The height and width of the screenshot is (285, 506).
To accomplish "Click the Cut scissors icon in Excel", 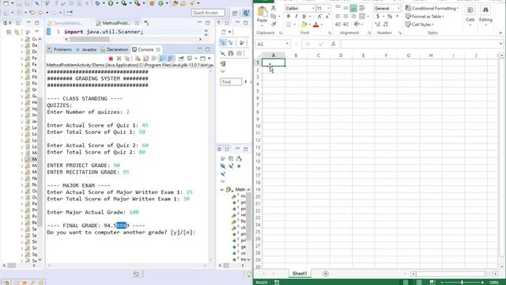I will tap(274, 8).
